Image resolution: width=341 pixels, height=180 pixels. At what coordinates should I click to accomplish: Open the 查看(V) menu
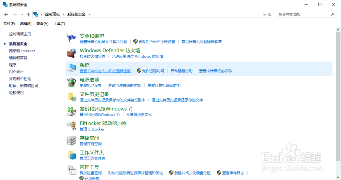point(42,24)
